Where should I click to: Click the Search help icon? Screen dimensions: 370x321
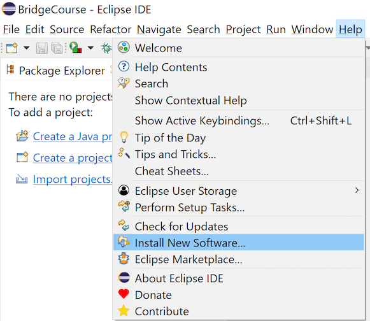coord(124,83)
